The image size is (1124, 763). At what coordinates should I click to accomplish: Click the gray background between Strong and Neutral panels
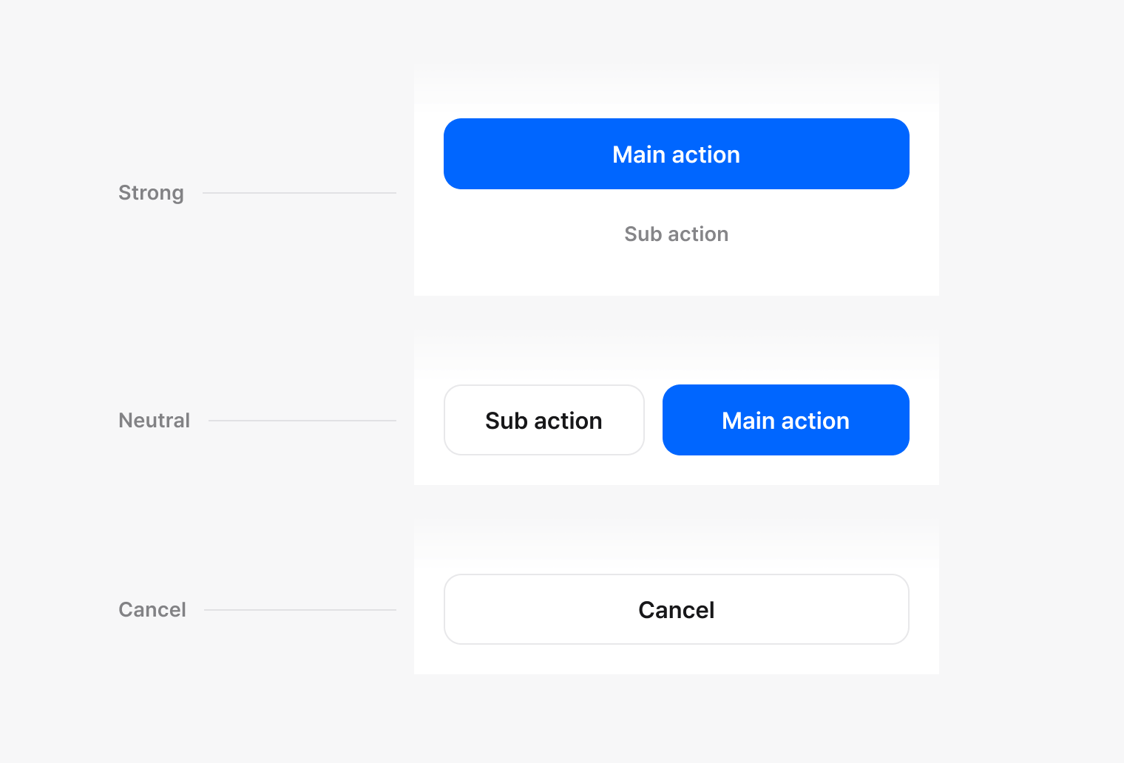(676, 315)
